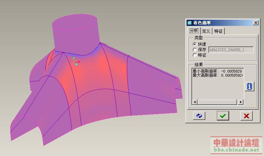
Task: Open the 定义 tab
Action: [206, 31]
